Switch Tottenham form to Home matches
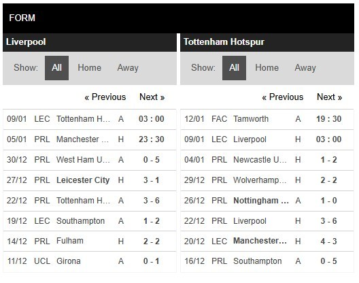The height and width of the screenshot is (283, 359). [x=267, y=68]
